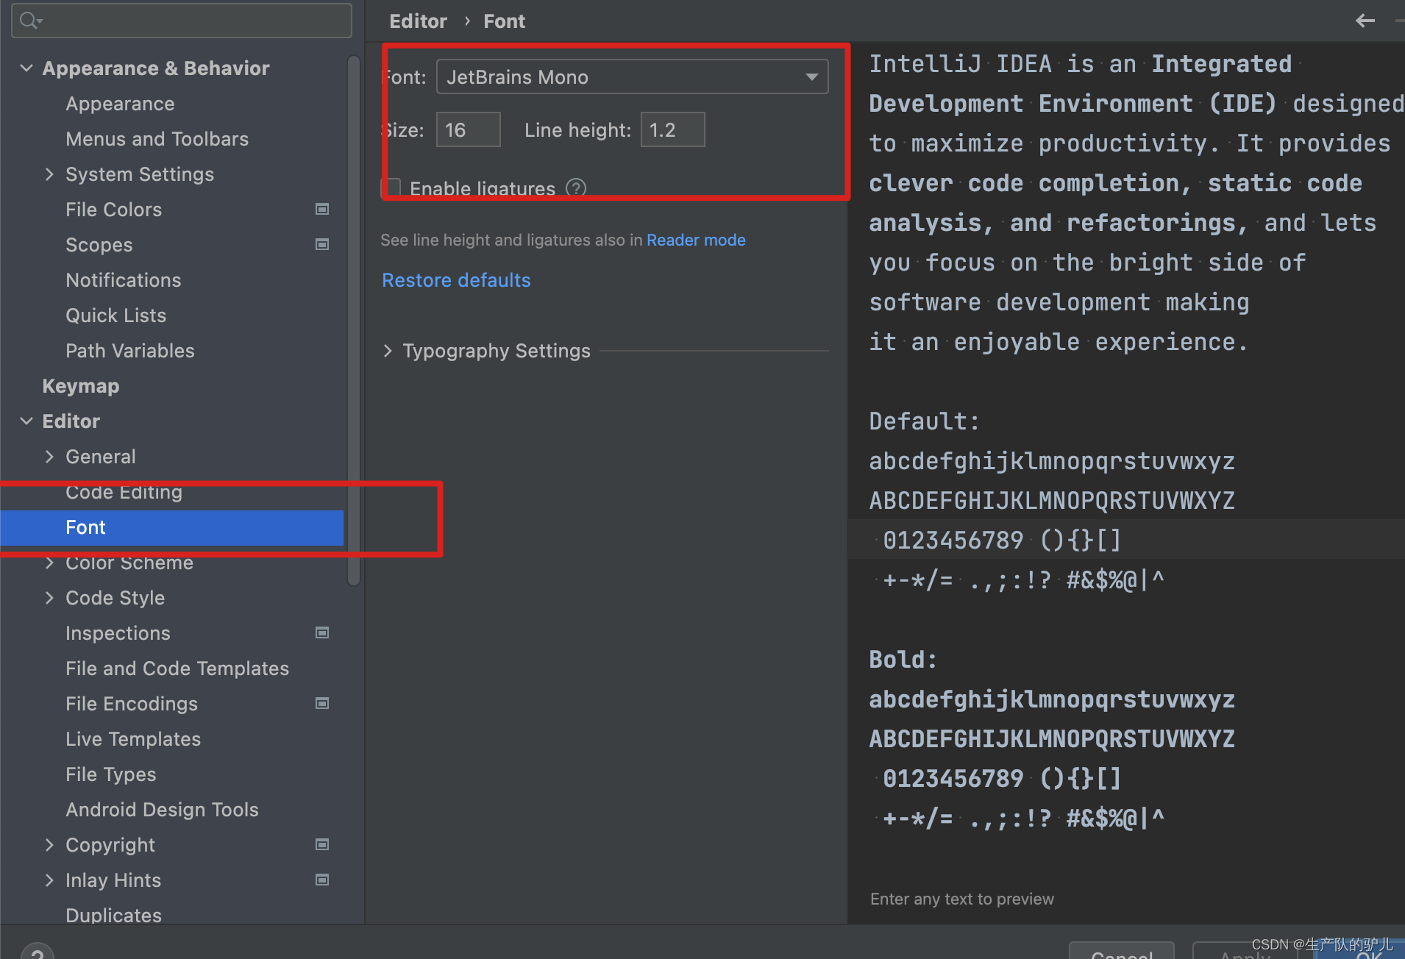
Task: Open File Colors settings
Action: coord(113,210)
